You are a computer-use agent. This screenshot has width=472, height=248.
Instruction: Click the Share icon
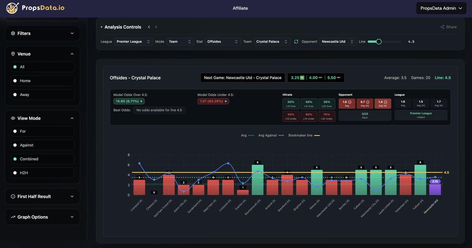(x=442, y=27)
